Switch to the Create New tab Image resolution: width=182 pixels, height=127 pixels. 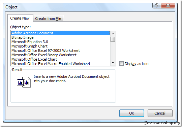click(x=20, y=18)
